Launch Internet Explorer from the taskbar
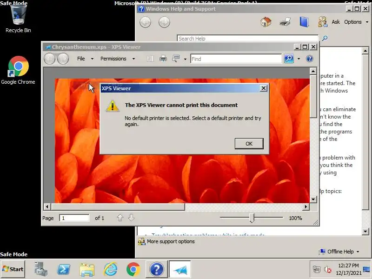 (110, 269)
